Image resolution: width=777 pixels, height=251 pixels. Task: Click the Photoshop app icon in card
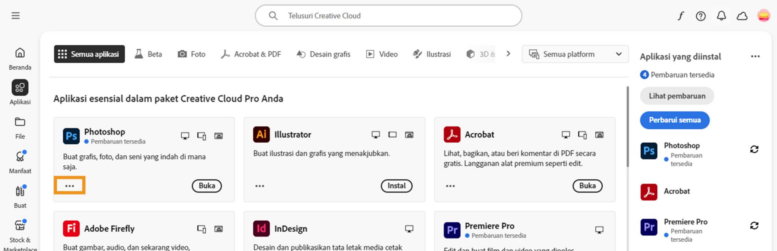(x=71, y=136)
